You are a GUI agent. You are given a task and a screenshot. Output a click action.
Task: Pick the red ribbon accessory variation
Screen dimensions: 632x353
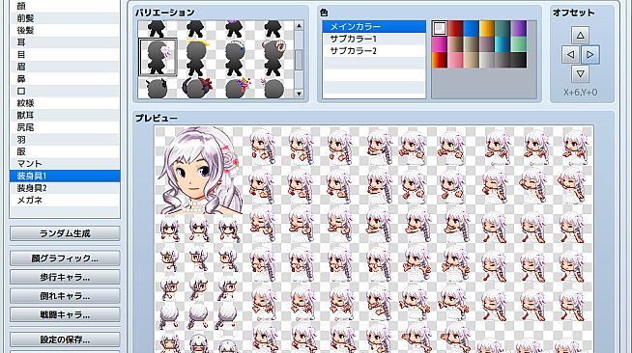[196, 88]
